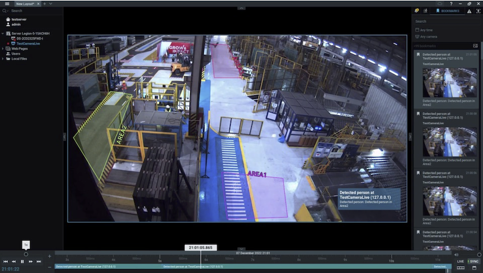Adjust the volume slider handle

pyautogui.click(x=479, y=255)
